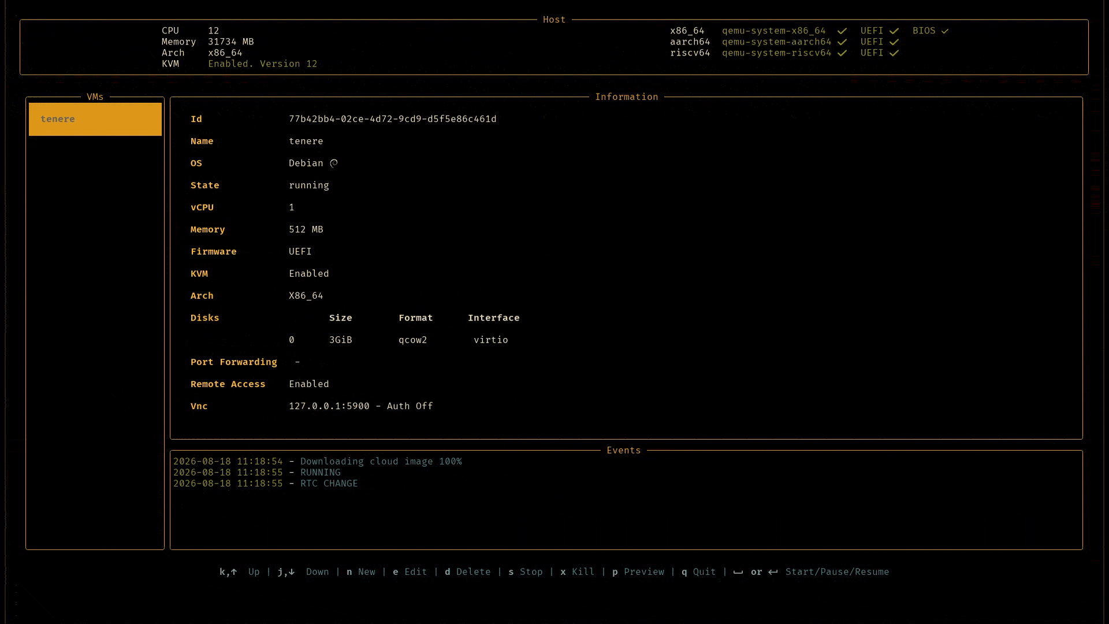Click the Down shortcut label
The height and width of the screenshot is (624, 1109).
(318, 572)
